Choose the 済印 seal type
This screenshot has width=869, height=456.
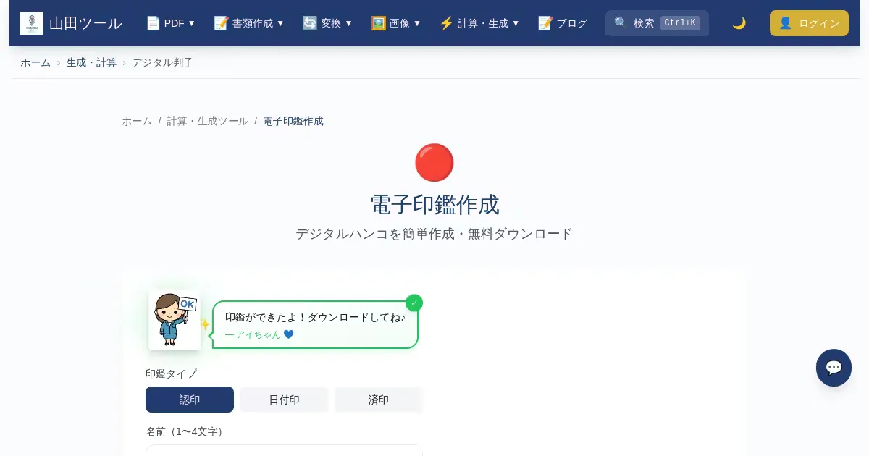coord(378,400)
